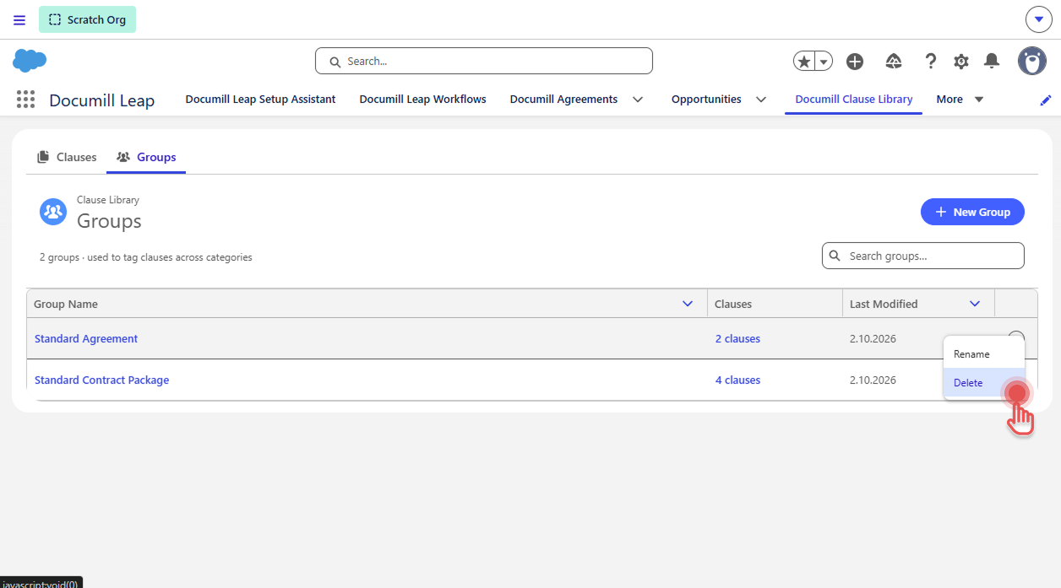Open the App Launcher dots grid
The width and height of the screenshot is (1061, 588).
tap(26, 100)
